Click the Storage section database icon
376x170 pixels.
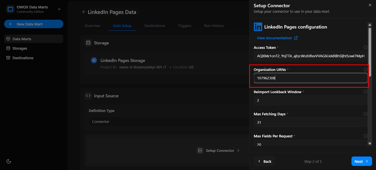(x=88, y=43)
